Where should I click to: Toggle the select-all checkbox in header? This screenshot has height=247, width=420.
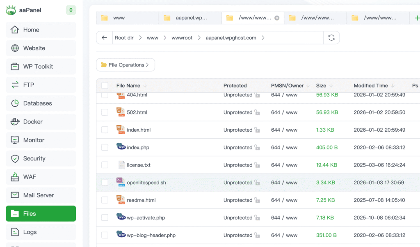click(105, 86)
